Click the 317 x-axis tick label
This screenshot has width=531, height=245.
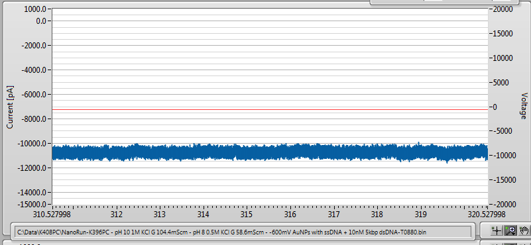[x=334, y=215]
